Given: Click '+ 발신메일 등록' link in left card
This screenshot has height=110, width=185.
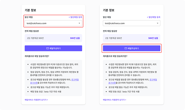Looking at the screenshot, I should [75, 17].
